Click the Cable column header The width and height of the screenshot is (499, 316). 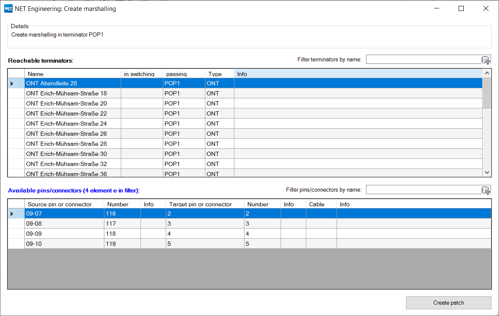321,204
